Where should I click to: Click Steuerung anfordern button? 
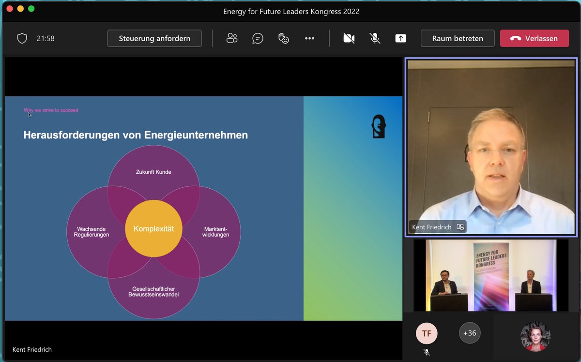154,38
